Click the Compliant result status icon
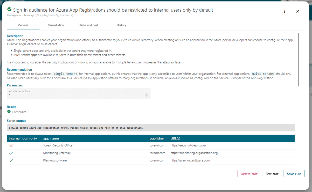312x192 pixels. coord(9,112)
